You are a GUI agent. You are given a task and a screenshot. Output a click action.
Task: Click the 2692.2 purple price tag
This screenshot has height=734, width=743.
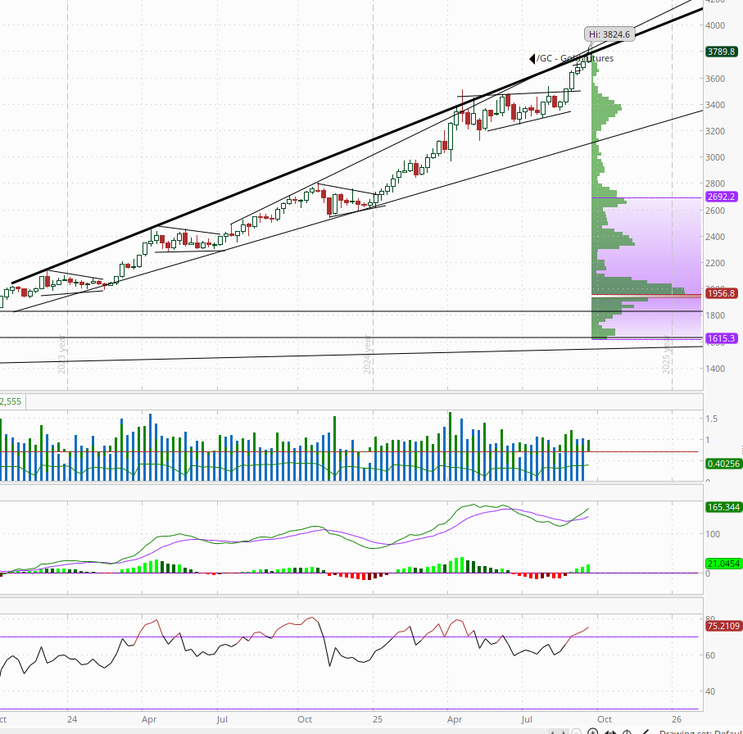coord(721,197)
